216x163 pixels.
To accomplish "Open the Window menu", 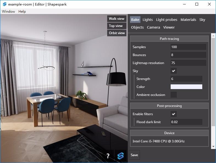I will click(9, 12).
